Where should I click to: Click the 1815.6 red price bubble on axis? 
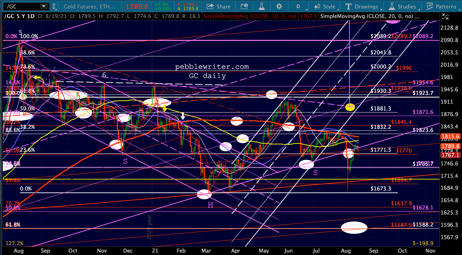[450, 136]
